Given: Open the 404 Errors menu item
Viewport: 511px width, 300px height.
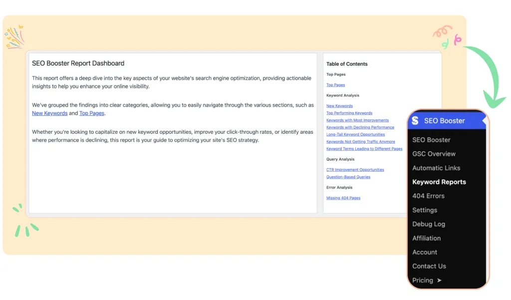Looking at the screenshot, I should (x=428, y=196).
